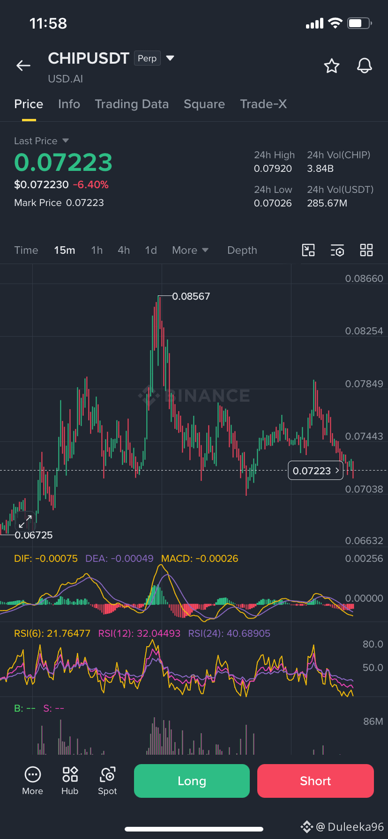Tap the Perp contract badge
Screen dimensions: 388x839
point(147,59)
